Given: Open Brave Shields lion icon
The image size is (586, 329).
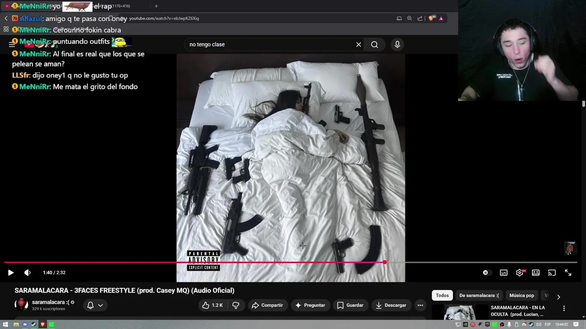Looking at the screenshot, I should [431, 18].
